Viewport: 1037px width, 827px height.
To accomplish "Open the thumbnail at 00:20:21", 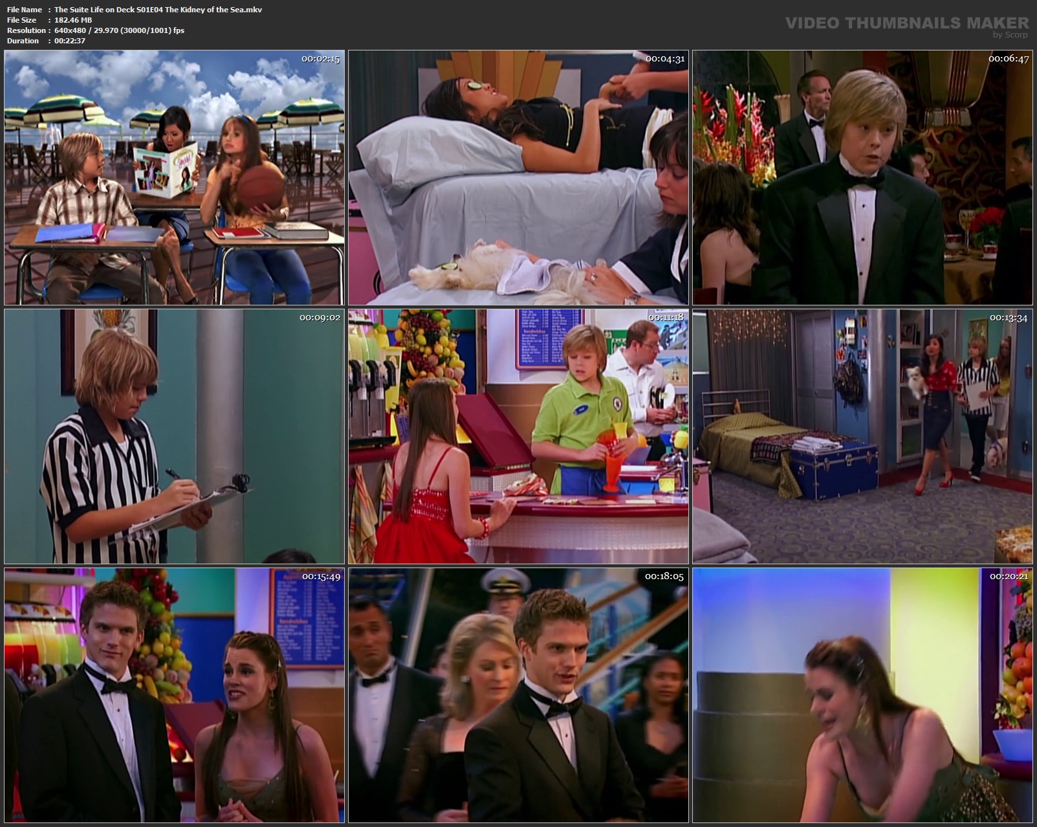I will [x=862, y=696].
